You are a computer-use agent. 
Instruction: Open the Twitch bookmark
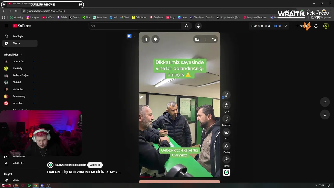tap(62, 17)
